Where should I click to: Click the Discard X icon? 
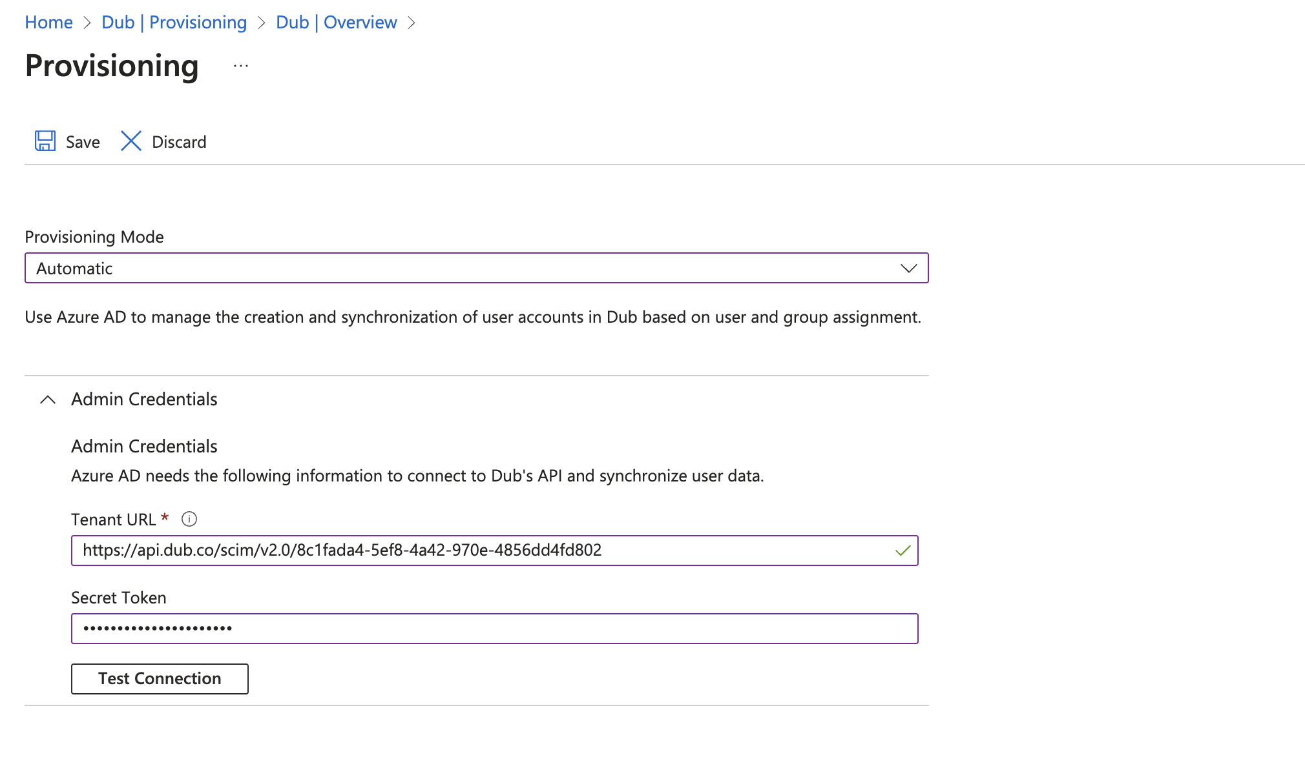pyautogui.click(x=131, y=141)
